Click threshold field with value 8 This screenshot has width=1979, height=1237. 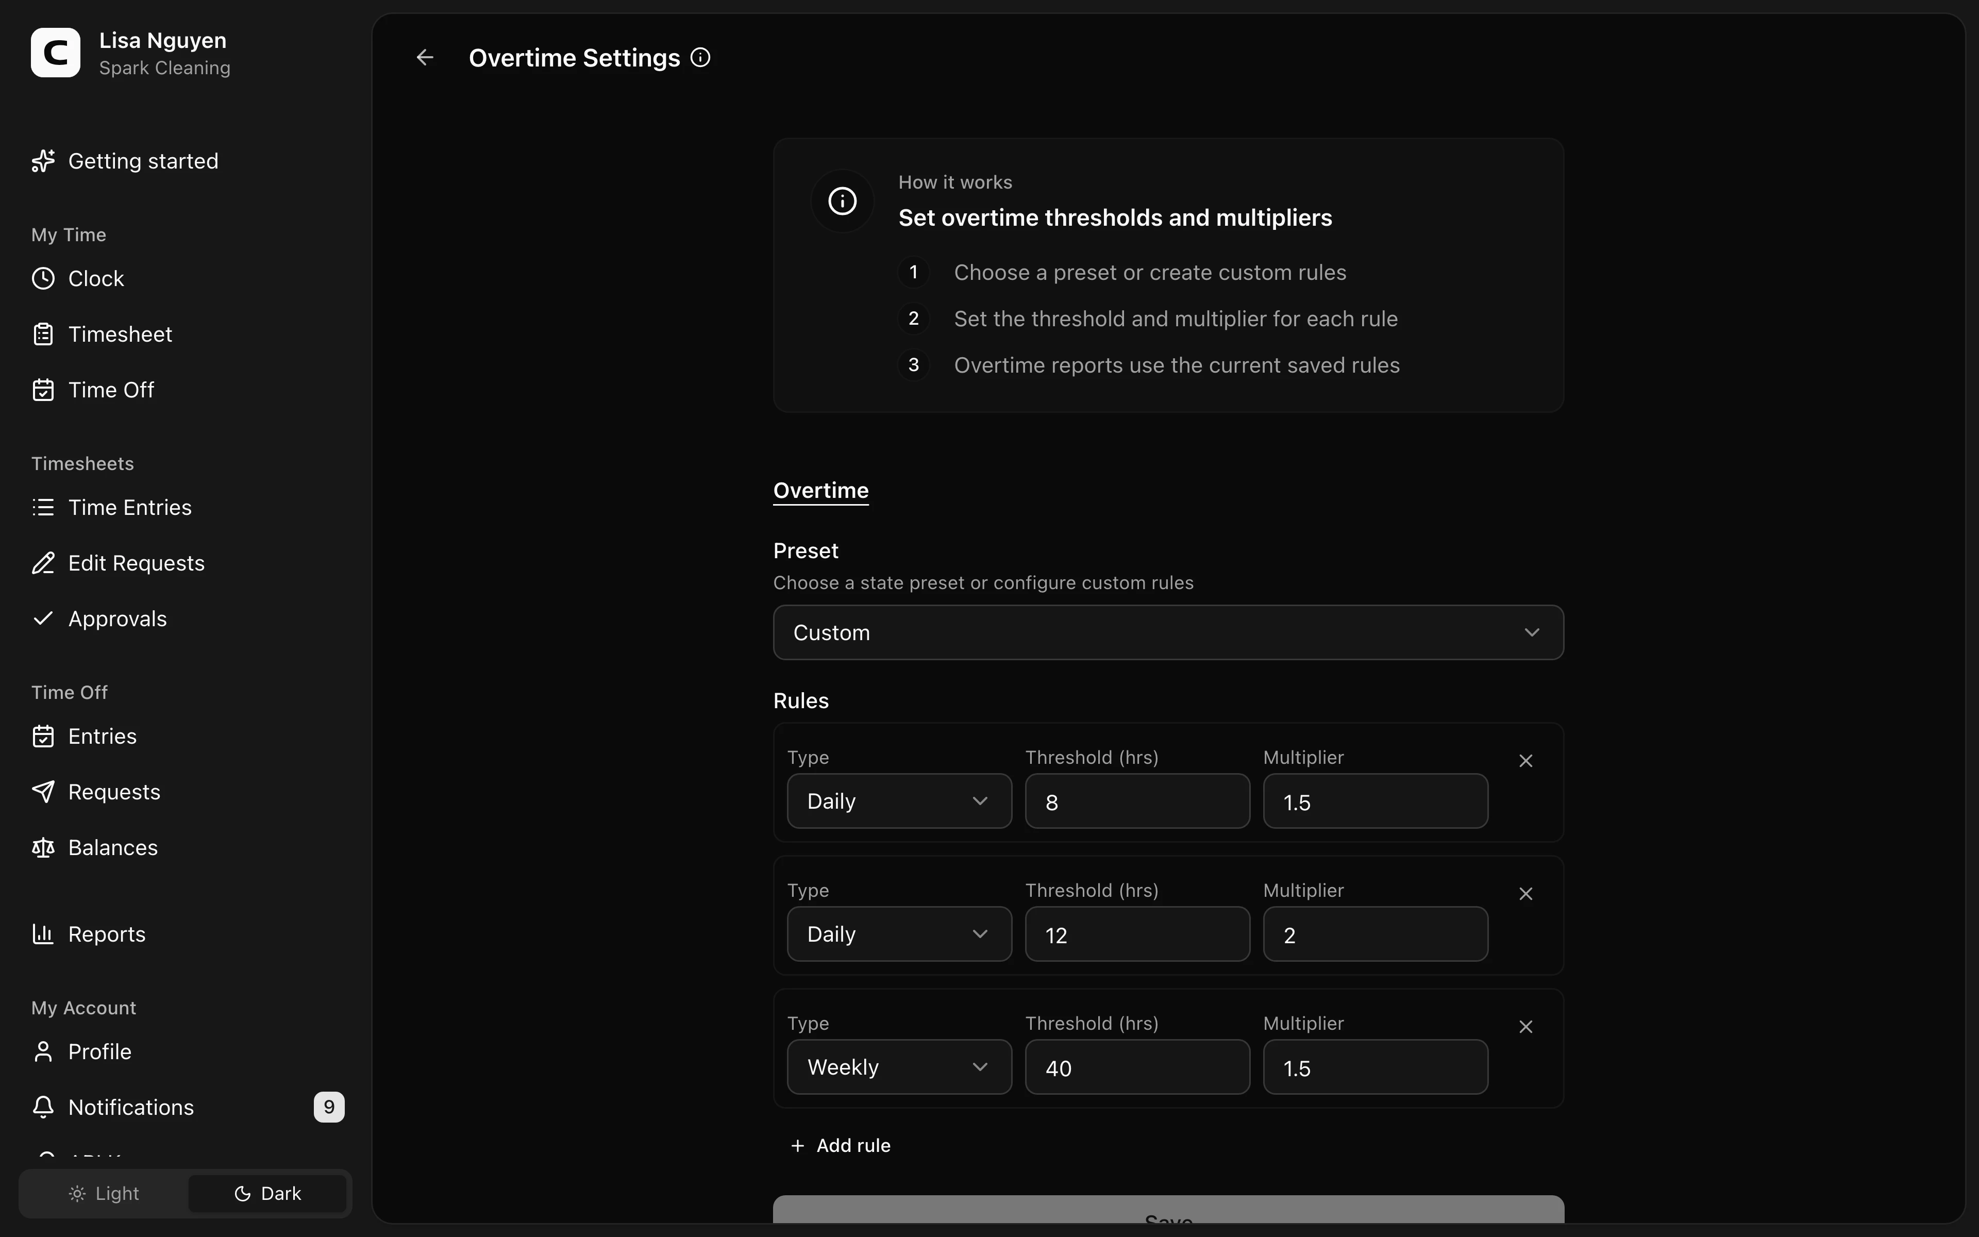coord(1137,801)
